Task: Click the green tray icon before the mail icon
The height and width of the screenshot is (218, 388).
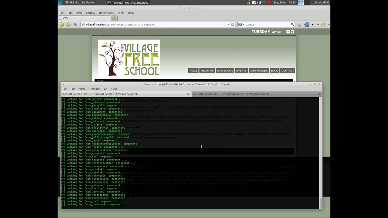Action: (x=249, y=2)
